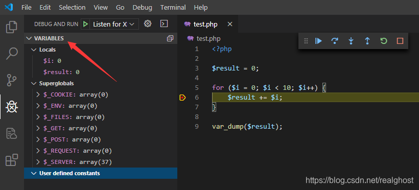
Task: Open launch.json with the gear icon
Action: point(148,24)
